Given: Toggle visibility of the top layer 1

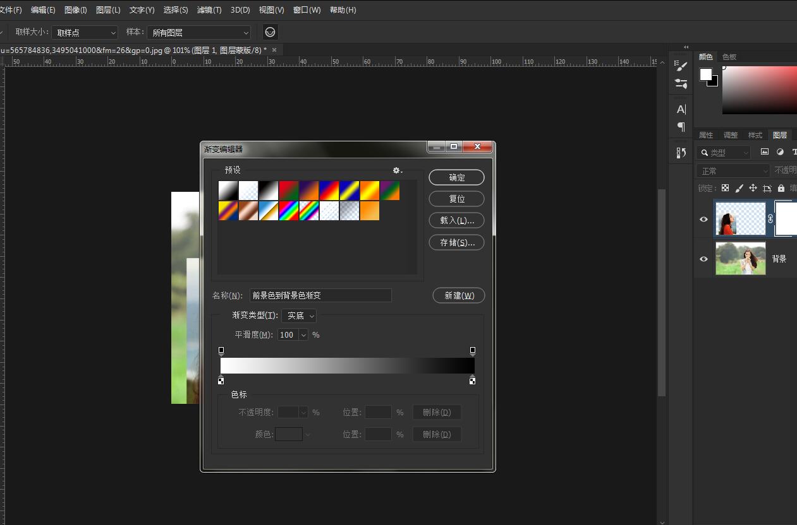Looking at the screenshot, I should (x=703, y=219).
